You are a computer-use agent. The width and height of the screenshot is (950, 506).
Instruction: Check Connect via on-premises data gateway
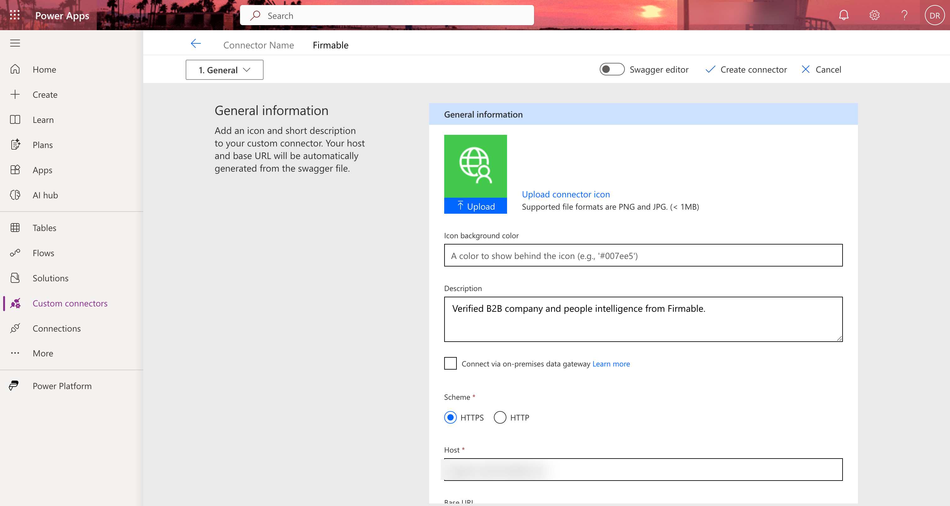click(x=450, y=363)
